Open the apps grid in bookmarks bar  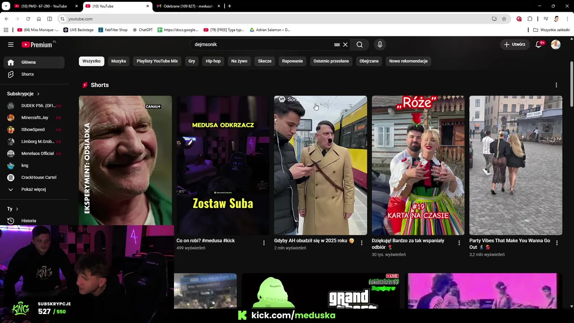point(6,30)
